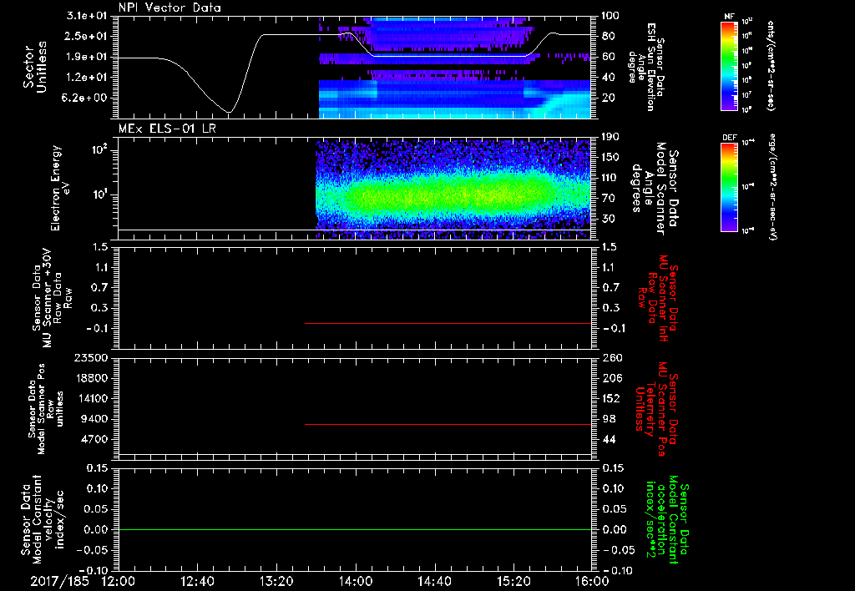This screenshot has width=855, height=591.
Task: Click the 2.5e+01 sector tick value
Action: pos(87,36)
